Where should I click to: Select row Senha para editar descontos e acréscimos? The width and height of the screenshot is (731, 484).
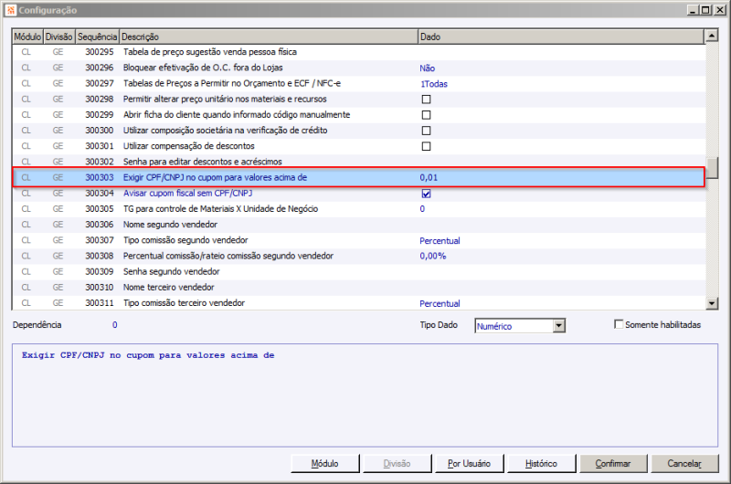coord(358,162)
